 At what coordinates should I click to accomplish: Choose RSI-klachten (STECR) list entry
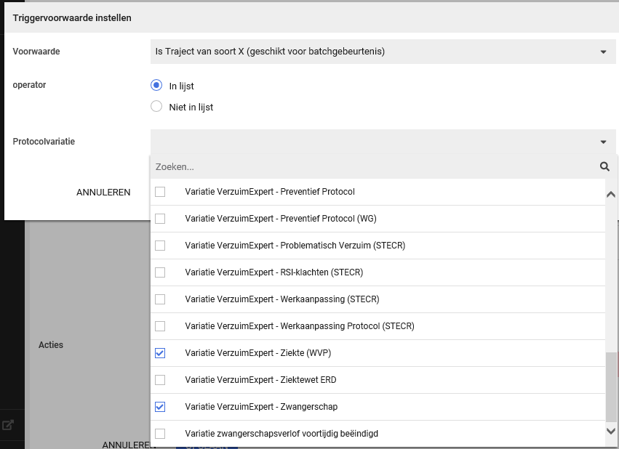273,272
